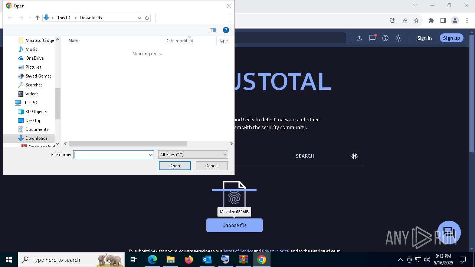The image size is (475, 267).
Task: Open File Explorer from taskbar
Action: click(170, 260)
